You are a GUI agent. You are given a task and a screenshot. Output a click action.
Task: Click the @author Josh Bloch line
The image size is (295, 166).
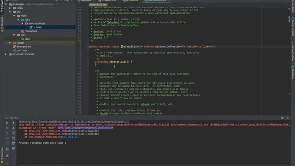coord(107,31)
